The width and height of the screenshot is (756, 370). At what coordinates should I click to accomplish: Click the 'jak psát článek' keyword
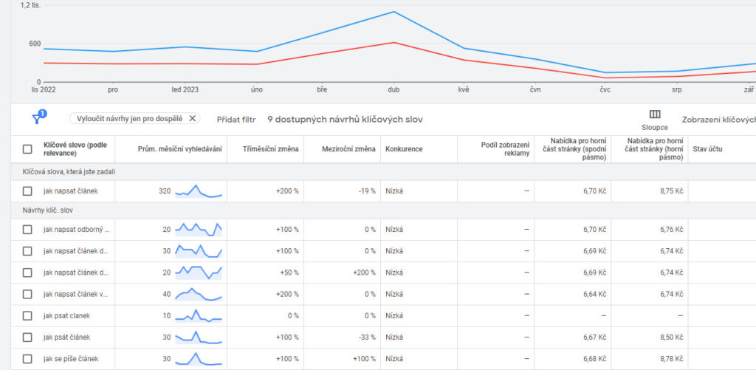point(66,338)
